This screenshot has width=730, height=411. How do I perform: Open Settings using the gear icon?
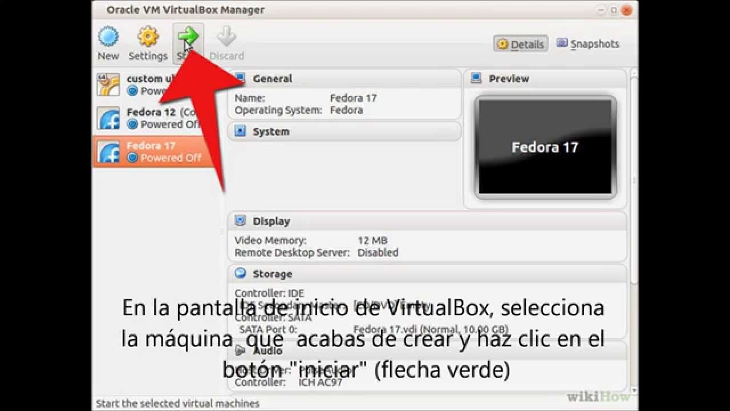147,36
